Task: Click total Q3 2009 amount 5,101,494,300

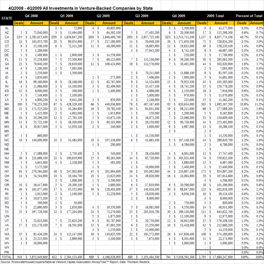Action: pyautogui.click(x=150, y=257)
